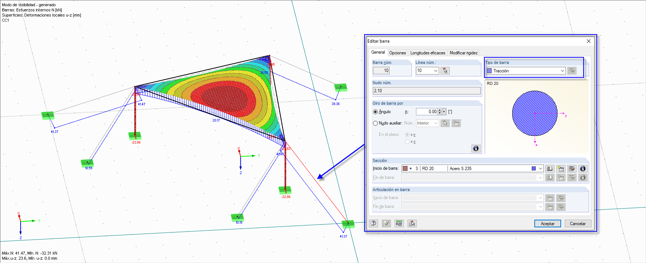This screenshot has width=646, height=263.
Task: Select Nudo auxiliar rotation option
Action: tap(375, 123)
